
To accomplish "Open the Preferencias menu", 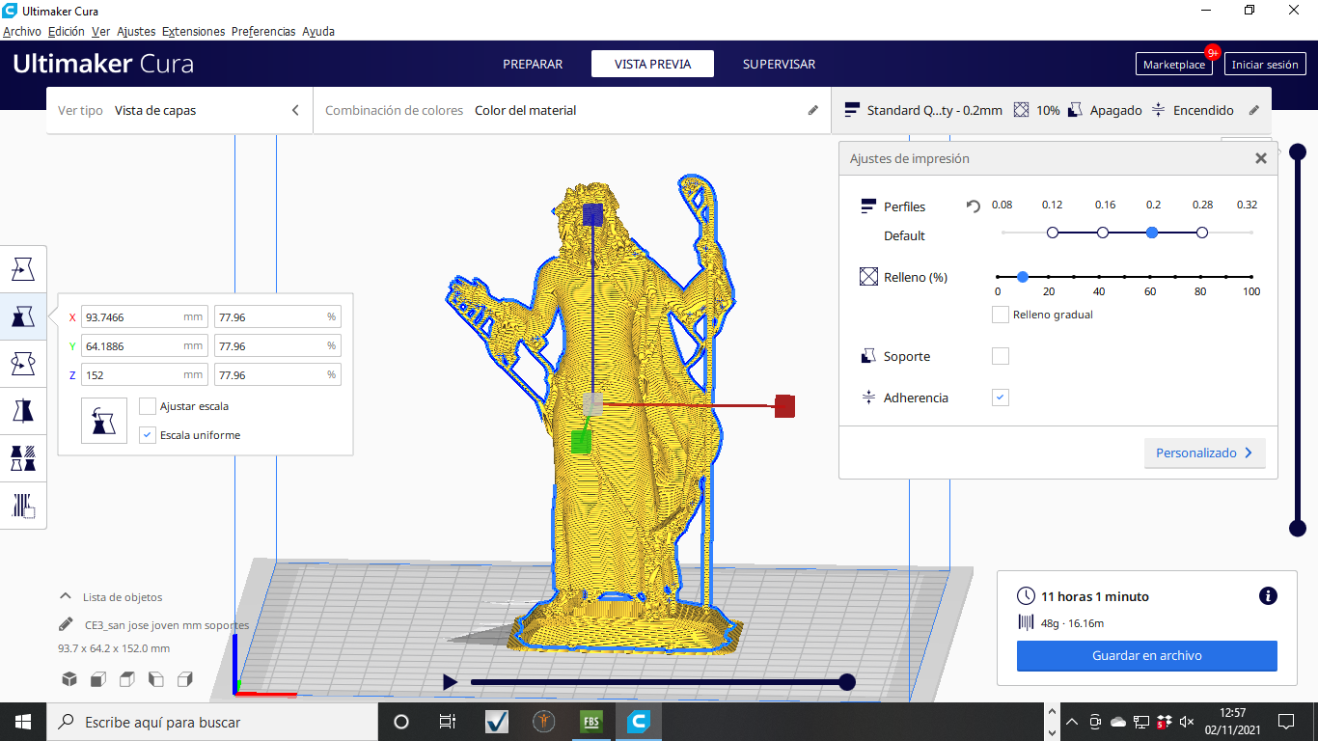I will click(x=263, y=31).
